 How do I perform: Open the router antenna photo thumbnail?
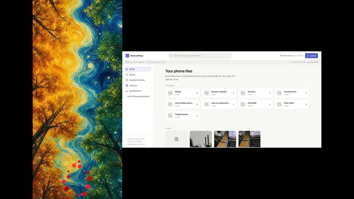201,139
